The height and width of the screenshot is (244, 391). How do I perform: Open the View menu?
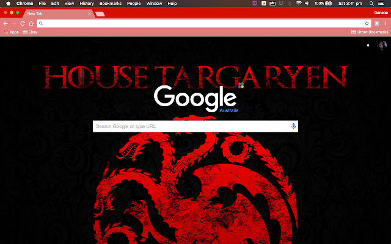point(69,3)
